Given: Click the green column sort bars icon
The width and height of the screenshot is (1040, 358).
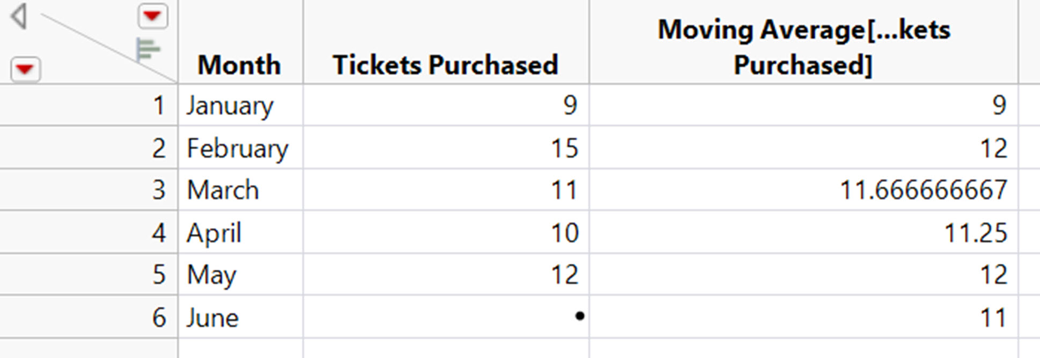Looking at the screenshot, I should 147,50.
